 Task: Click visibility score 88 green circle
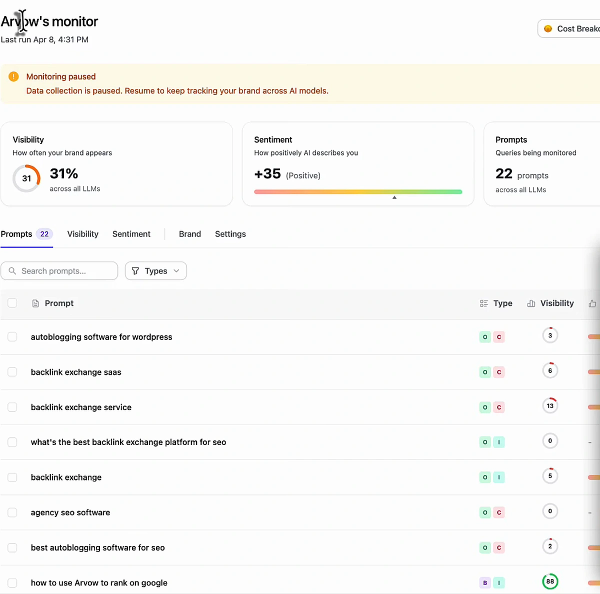pyautogui.click(x=550, y=581)
